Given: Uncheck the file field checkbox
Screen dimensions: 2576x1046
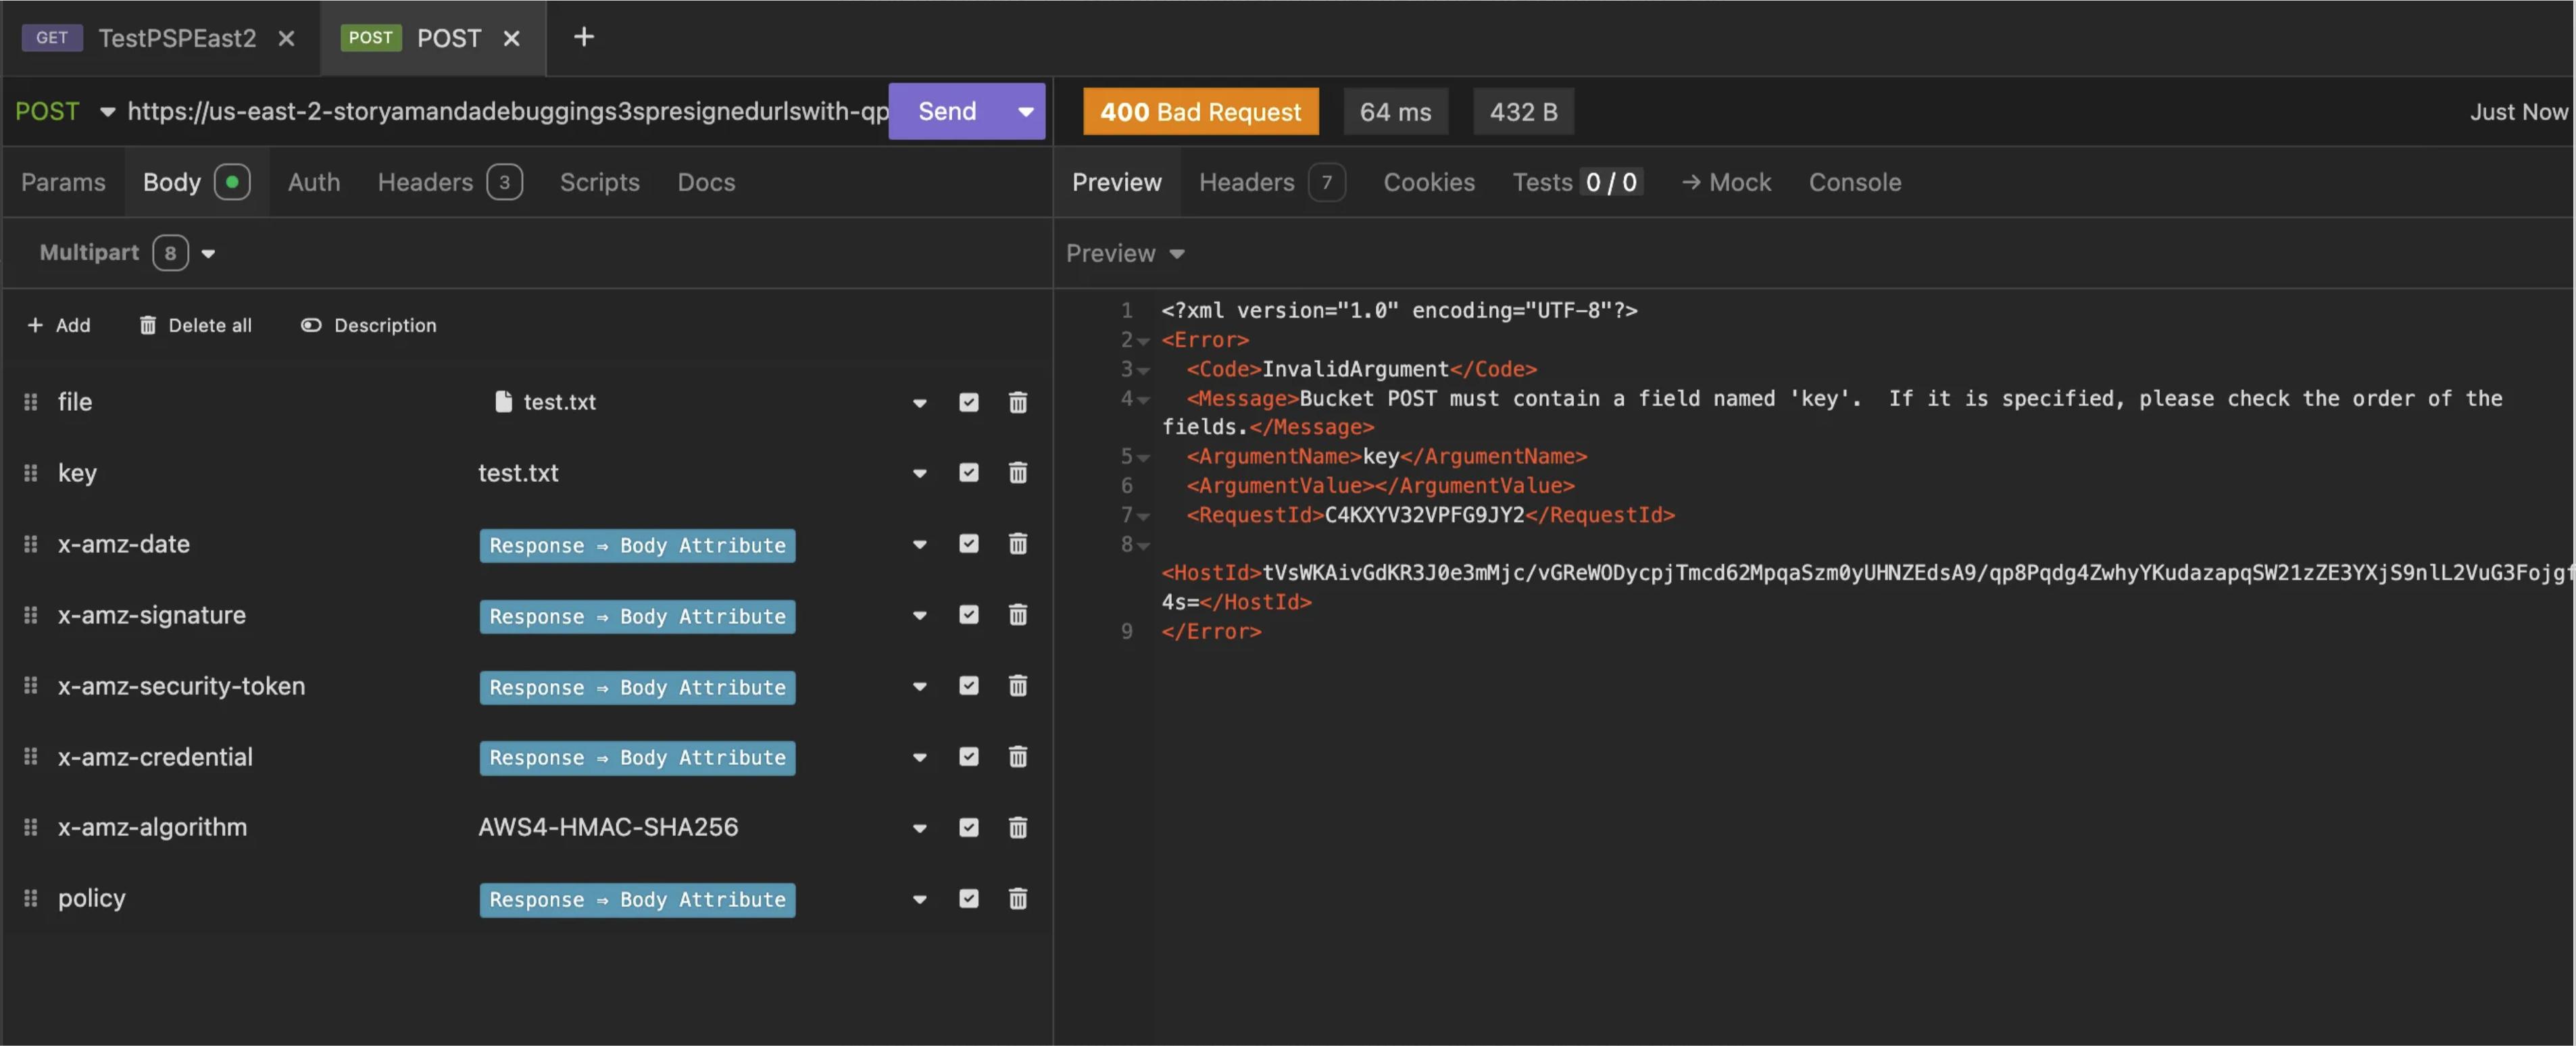Looking at the screenshot, I should pos(968,402).
